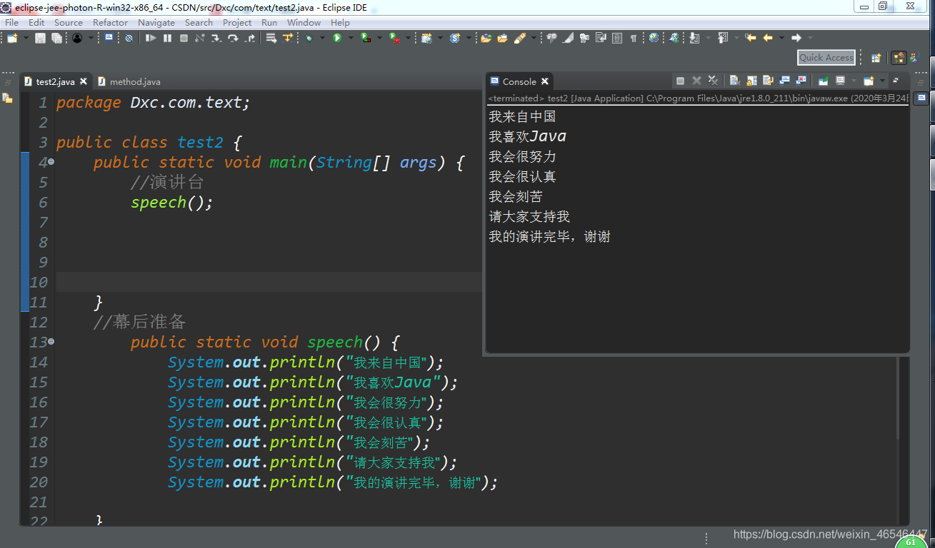This screenshot has height=548, width=935.
Task: Toggle Skip All Breakpoints
Action: click(x=129, y=38)
